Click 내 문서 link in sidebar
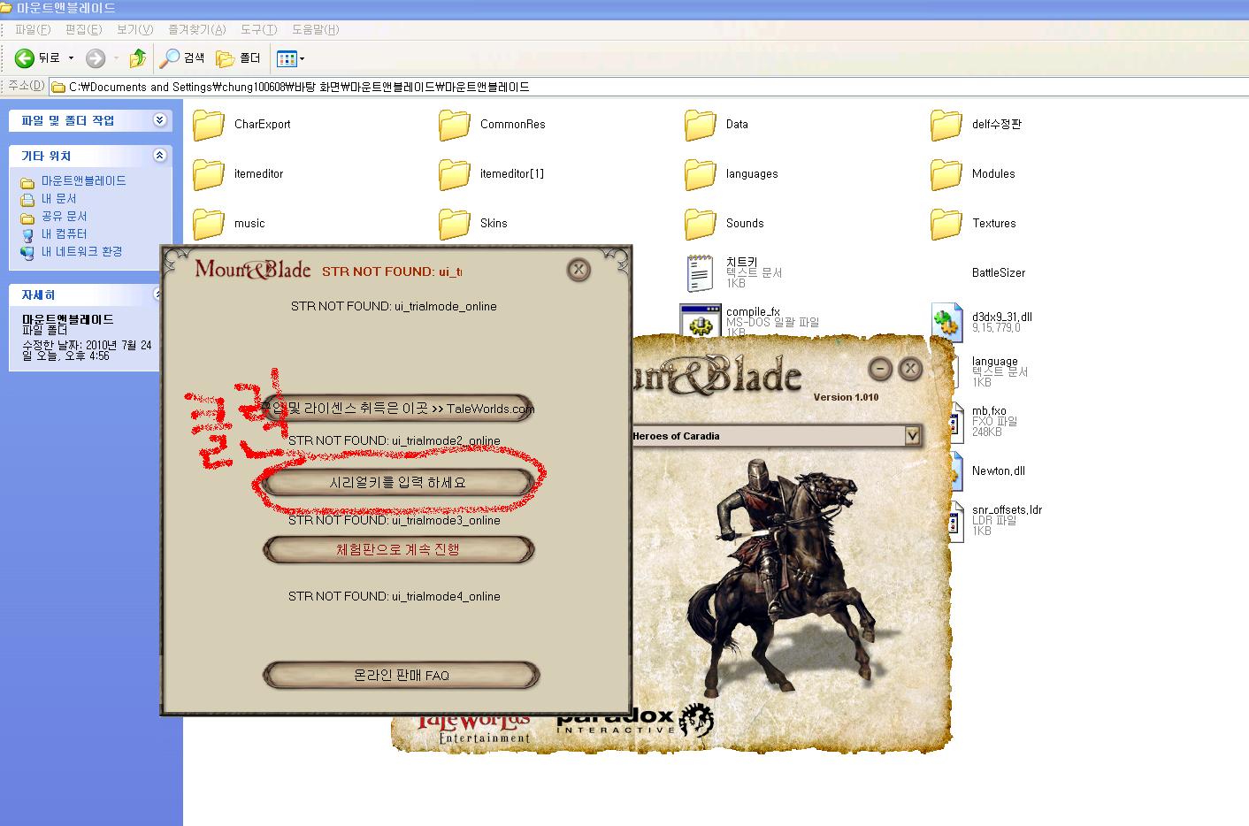This screenshot has width=1249, height=826. pos(58,198)
